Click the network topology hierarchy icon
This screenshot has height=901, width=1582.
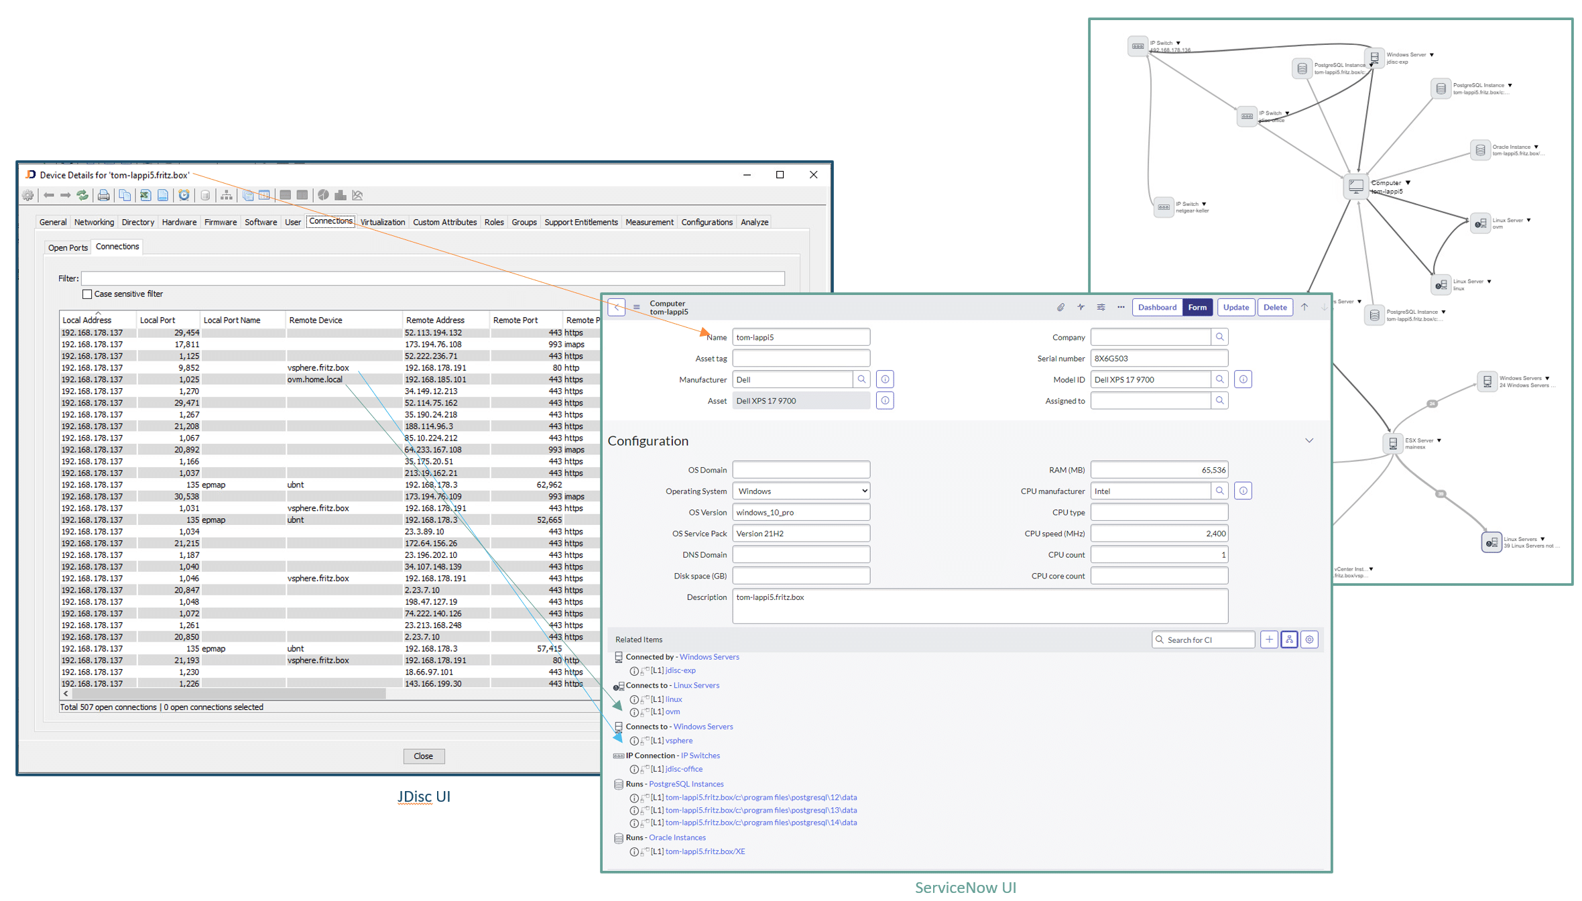pos(227,195)
